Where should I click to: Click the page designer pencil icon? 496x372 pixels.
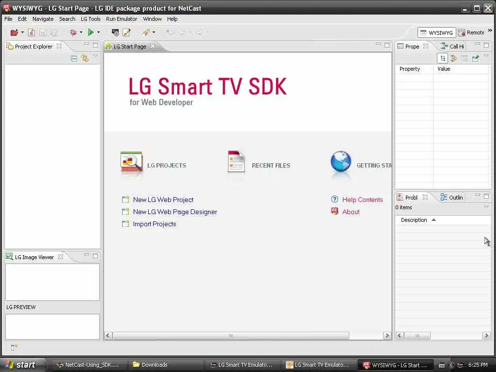126,32
